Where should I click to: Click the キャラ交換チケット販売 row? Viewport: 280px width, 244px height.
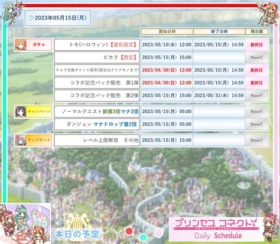pyautogui.click(x=97, y=70)
